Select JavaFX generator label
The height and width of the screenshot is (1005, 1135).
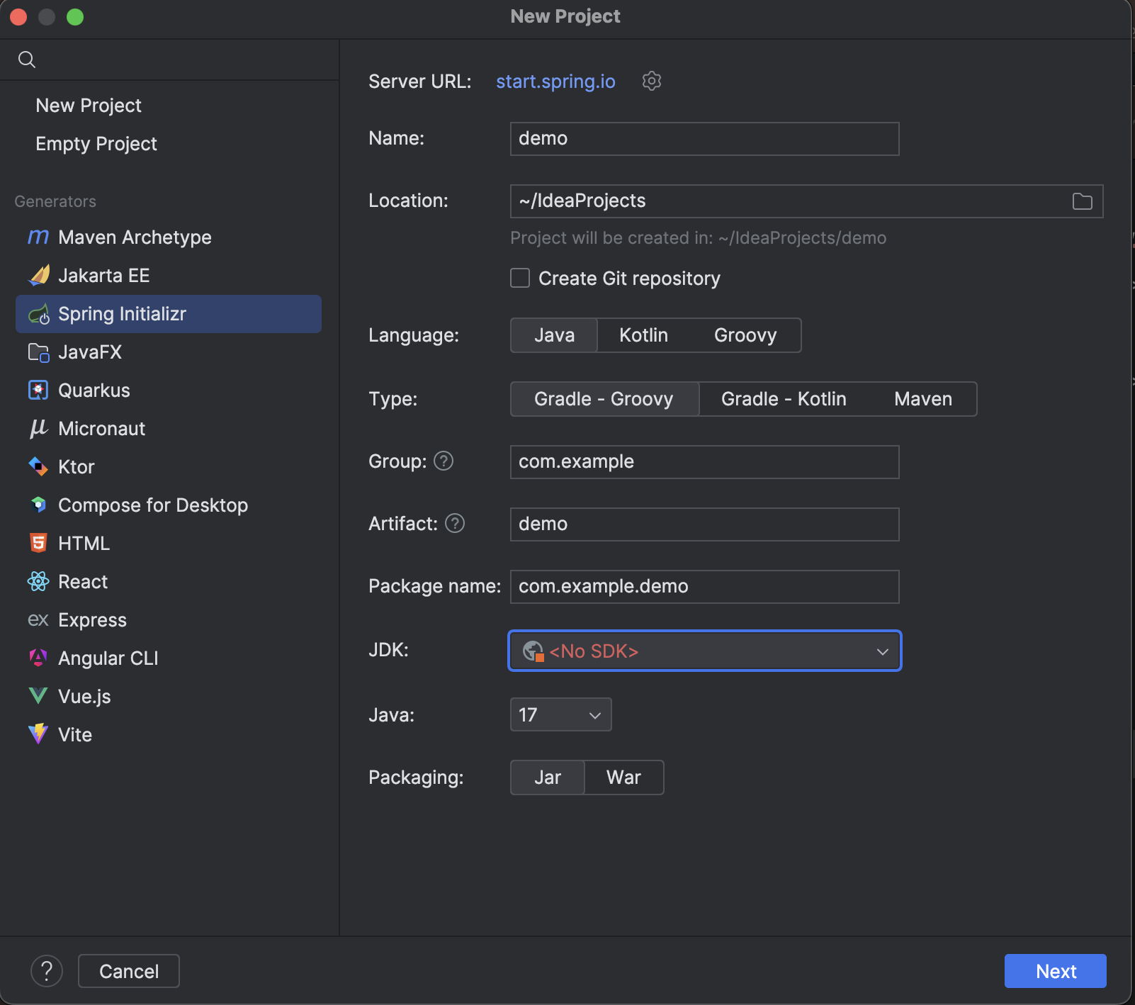(x=90, y=352)
